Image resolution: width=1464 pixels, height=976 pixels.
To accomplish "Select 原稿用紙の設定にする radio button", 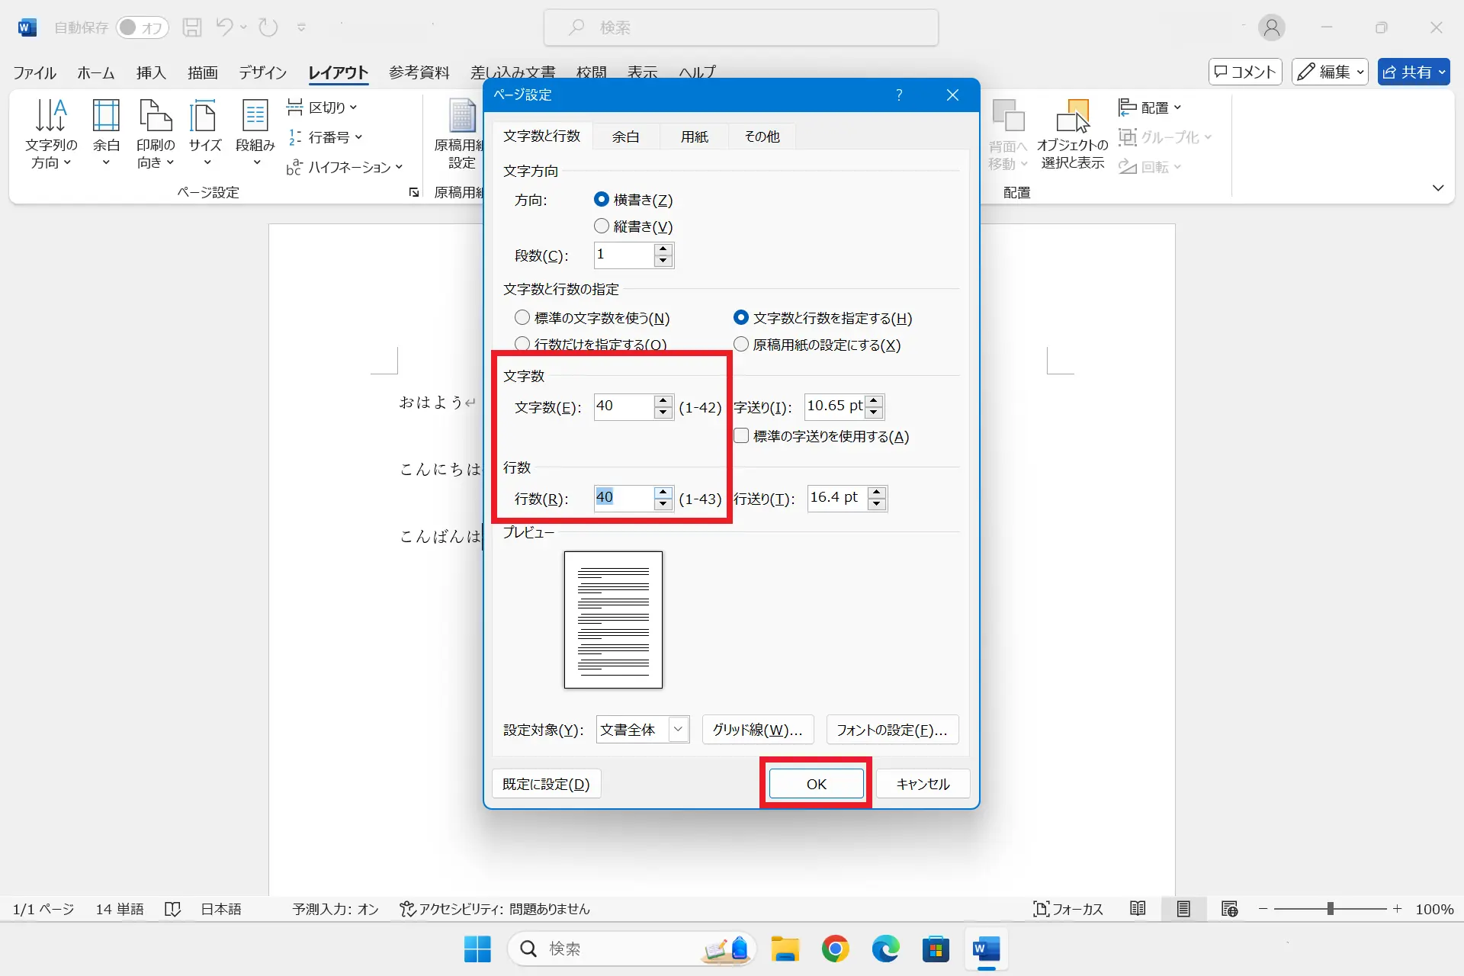I will click(740, 345).
